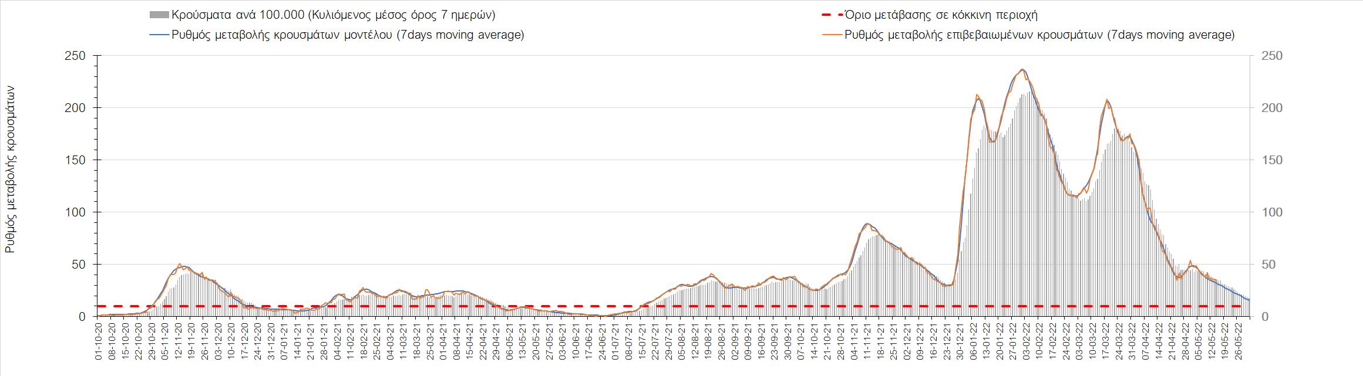
Task: Click the gray bar legend swatch for Κρούσματα
Action: 160,15
